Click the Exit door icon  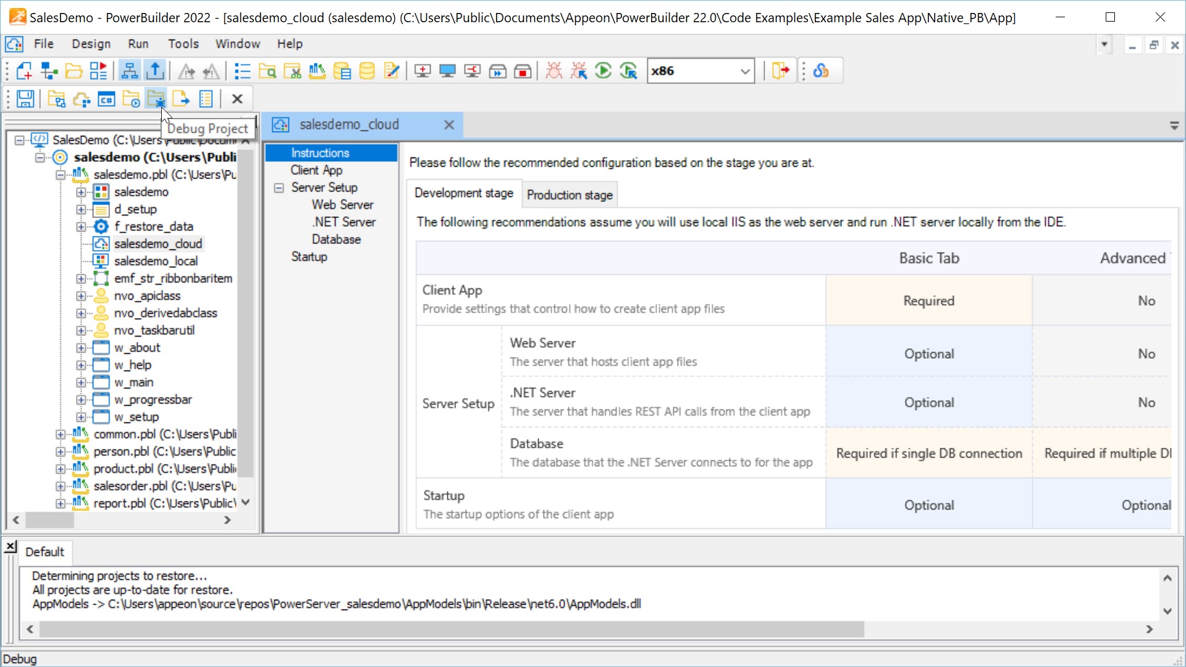point(781,71)
